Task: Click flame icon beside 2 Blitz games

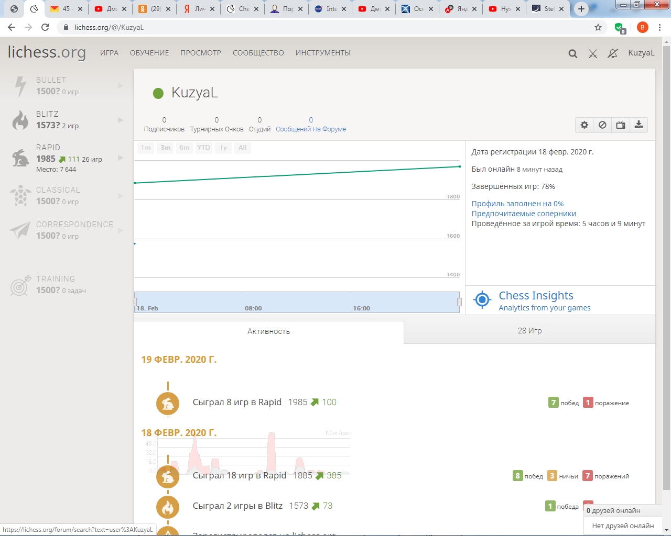Action: 168,507
